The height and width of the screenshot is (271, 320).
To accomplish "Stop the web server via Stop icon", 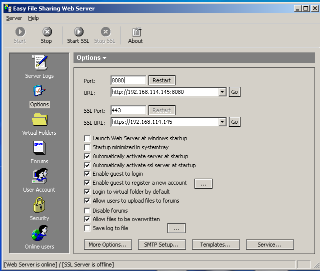I will pyautogui.click(x=47, y=32).
